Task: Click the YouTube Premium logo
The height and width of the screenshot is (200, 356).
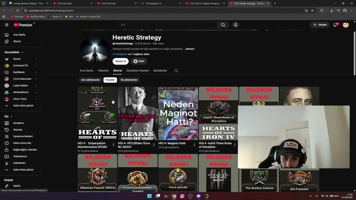Action: pos(24,25)
